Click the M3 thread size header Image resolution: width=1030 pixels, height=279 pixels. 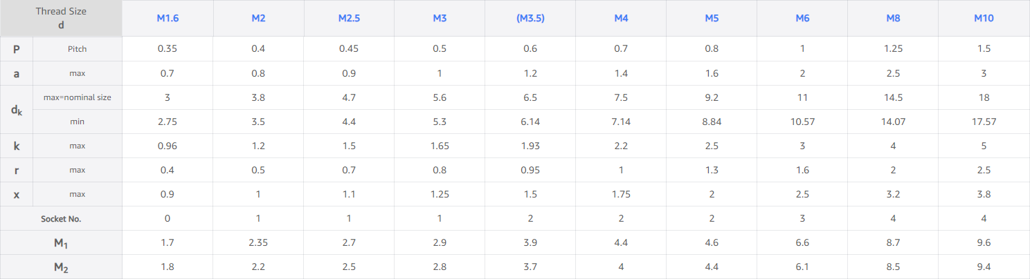[x=440, y=19]
